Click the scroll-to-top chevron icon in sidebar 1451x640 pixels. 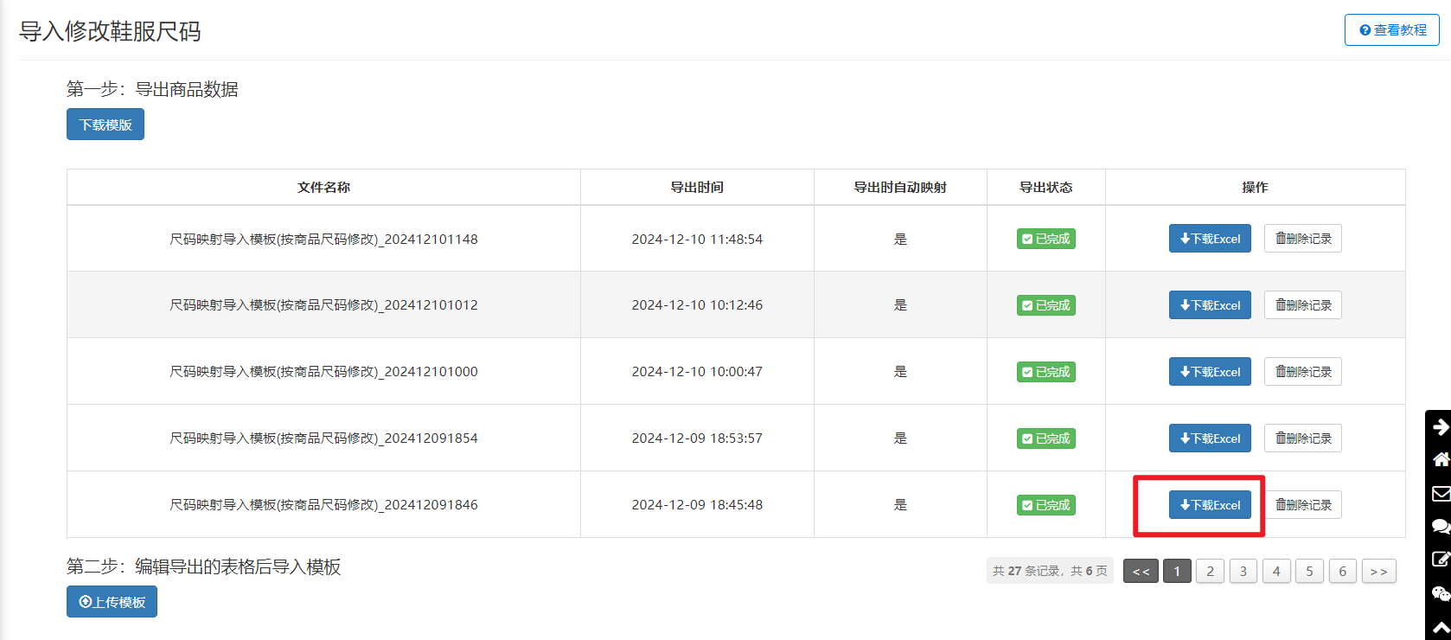click(1440, 627)
